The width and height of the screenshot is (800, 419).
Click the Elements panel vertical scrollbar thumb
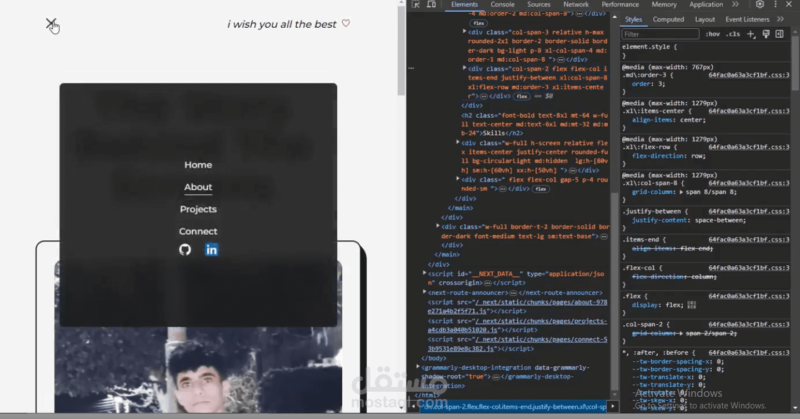614,291
